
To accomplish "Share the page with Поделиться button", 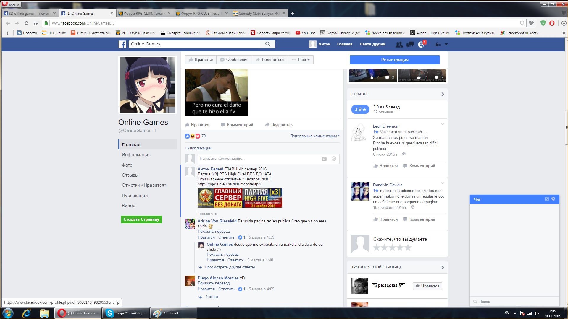I will point(270,60).
